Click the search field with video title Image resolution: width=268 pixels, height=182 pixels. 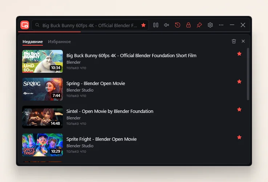[90, 25]
